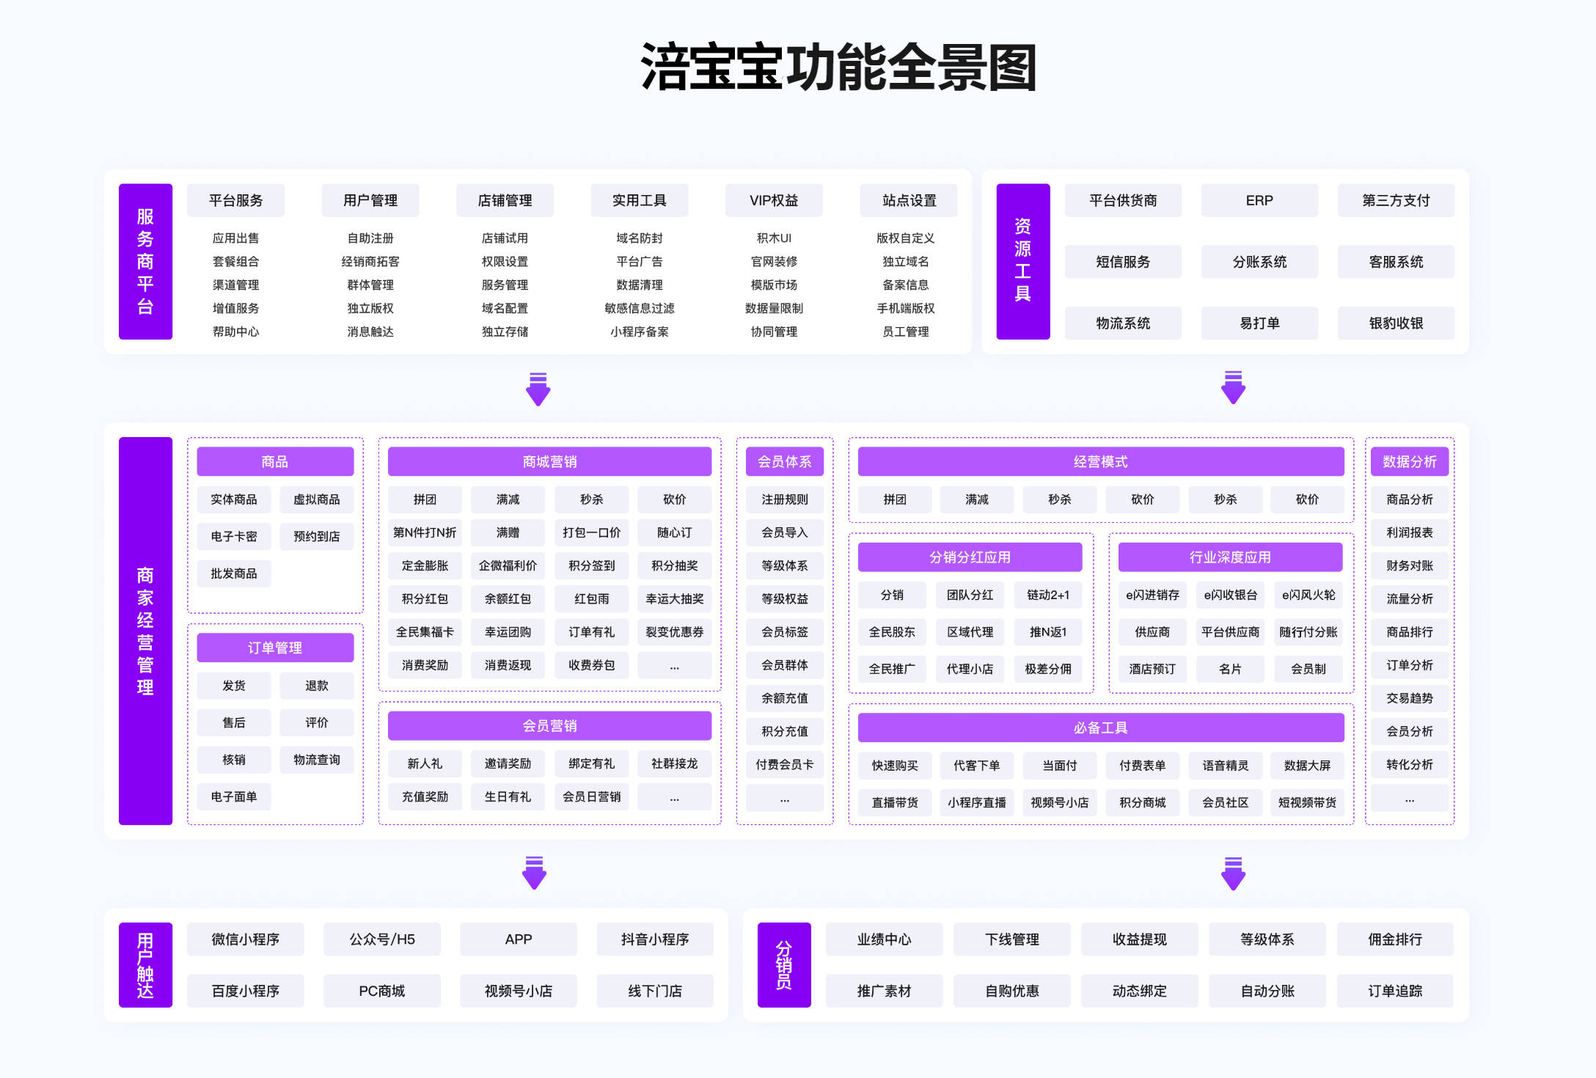Viewport: 1596px width, 1078px height.
Task: Click 敏感信息过滤 under 实用工具
Action: (639, 309)
